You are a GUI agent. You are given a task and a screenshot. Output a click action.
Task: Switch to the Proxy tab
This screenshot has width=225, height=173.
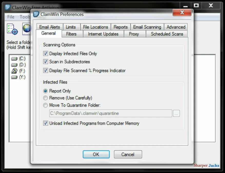(135, 34)
